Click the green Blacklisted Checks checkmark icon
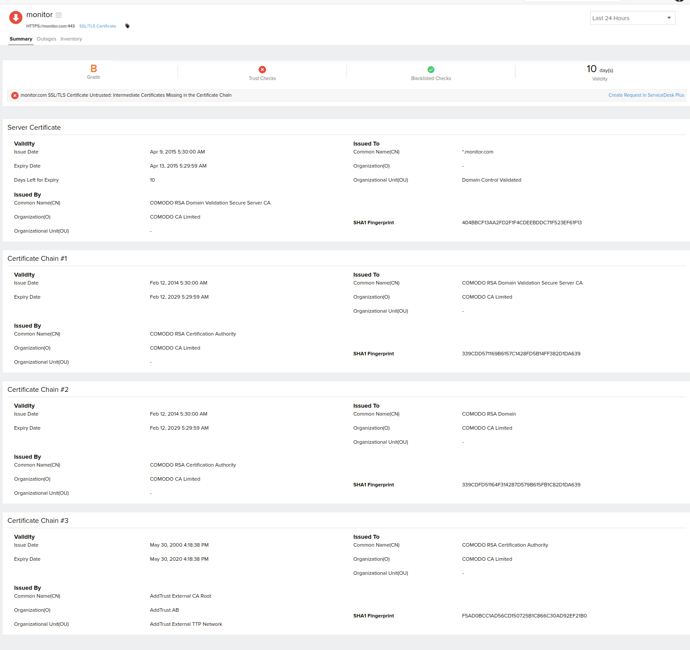This screenshot has height=650, width=690. click(x=431, y=69)
